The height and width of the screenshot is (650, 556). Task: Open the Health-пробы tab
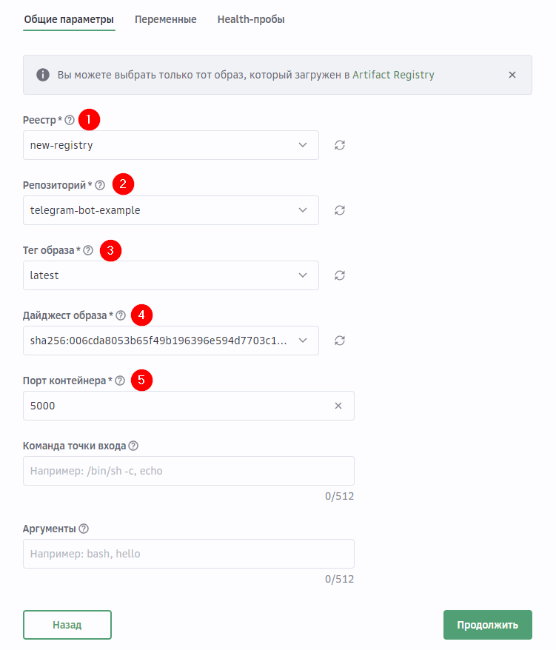pyautogui.click(x=251, y=20)
